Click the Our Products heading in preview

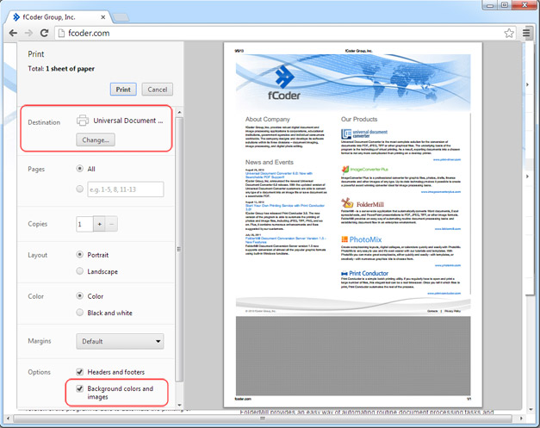(x=359, y=119)
